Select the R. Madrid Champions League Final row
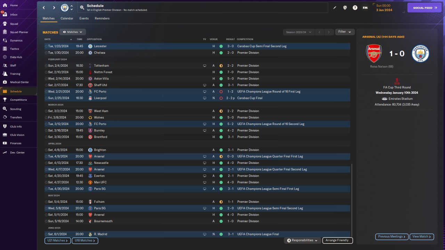Screen dimensions: 445x250 (197, 234)
